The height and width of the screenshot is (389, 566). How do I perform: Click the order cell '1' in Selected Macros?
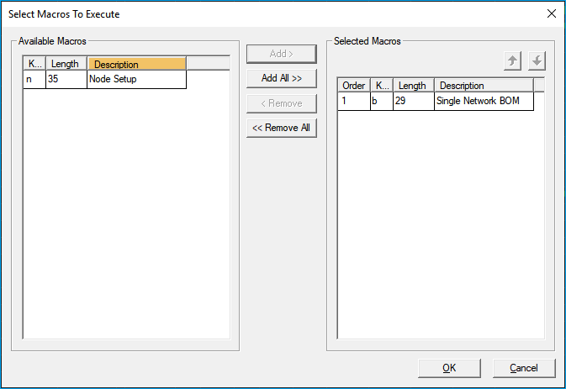tap(354, 101)
